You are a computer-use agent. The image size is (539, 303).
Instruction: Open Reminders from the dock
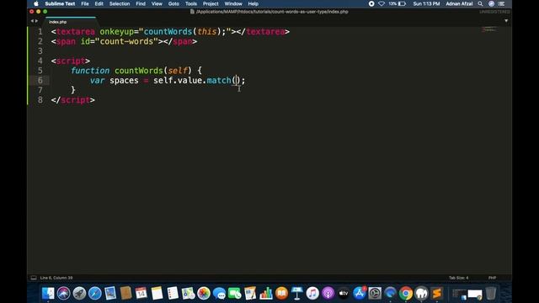pyautogui.click(x=173, y=294)
